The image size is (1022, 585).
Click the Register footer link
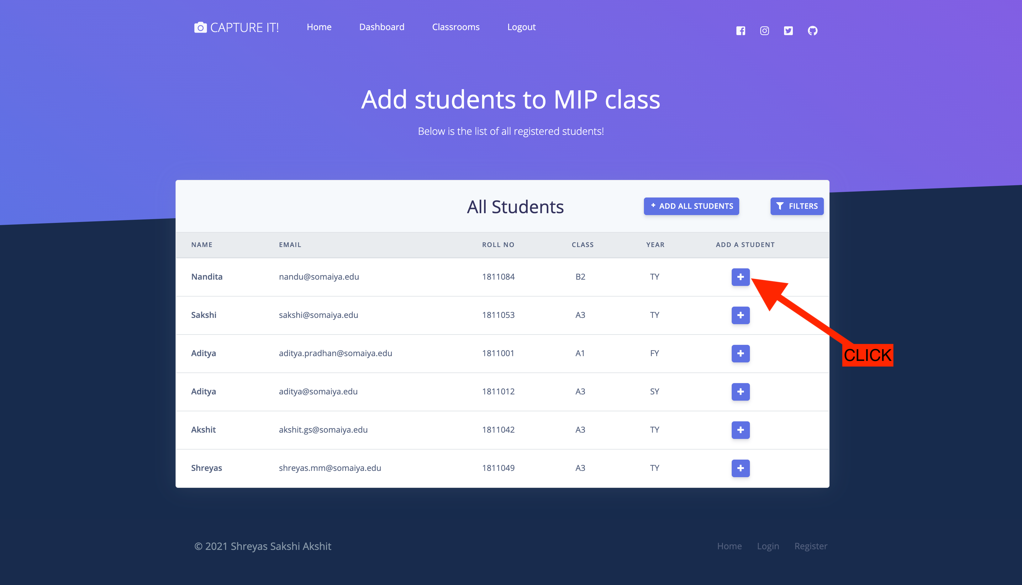[810, 545]
